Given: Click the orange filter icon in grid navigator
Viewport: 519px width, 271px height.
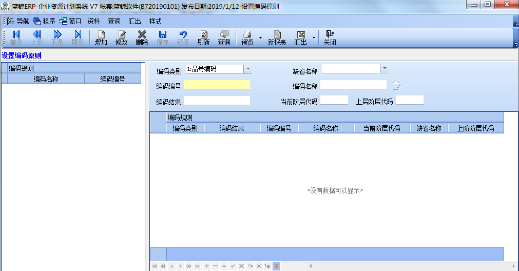Looking at the screenshot, I should pyautogui.click(x=277, y=266).
